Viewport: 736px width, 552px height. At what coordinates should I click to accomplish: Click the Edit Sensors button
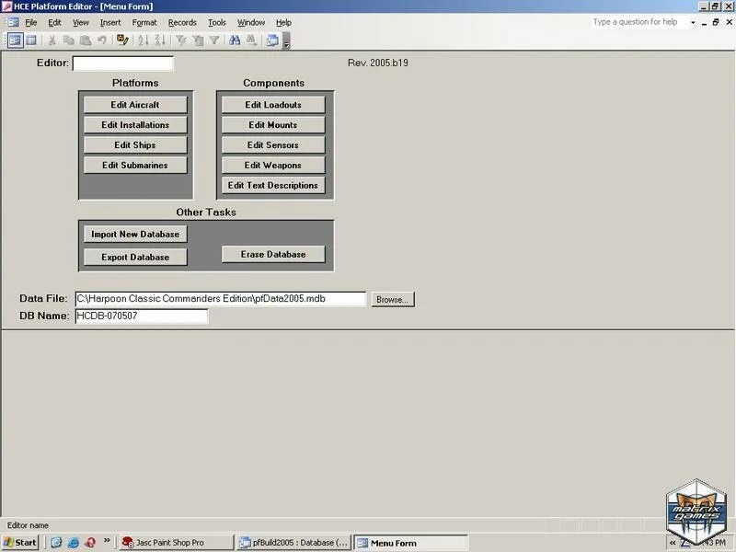click(273, 145)
